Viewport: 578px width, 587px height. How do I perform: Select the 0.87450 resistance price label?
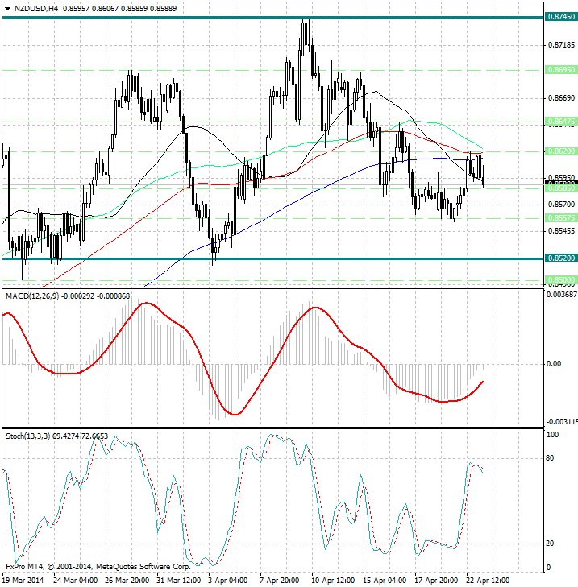tap(559, 17)
